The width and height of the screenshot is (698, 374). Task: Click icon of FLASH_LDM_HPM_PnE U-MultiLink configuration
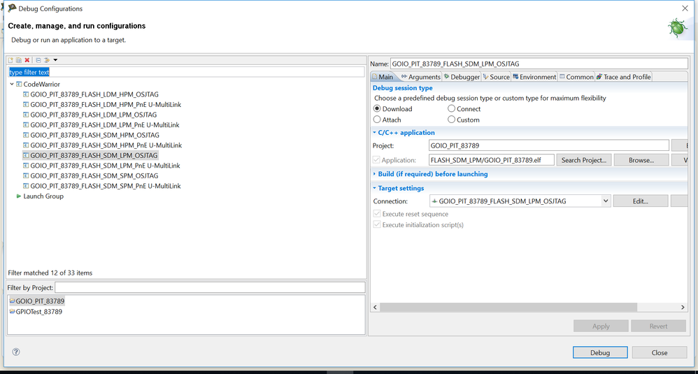click(26, 104)
